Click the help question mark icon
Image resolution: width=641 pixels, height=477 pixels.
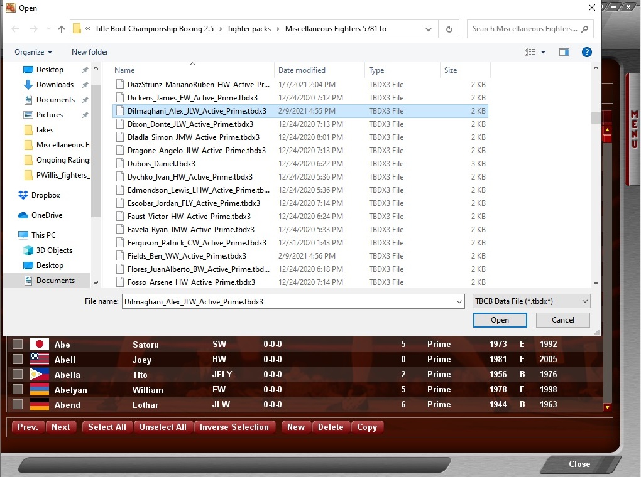587,52
